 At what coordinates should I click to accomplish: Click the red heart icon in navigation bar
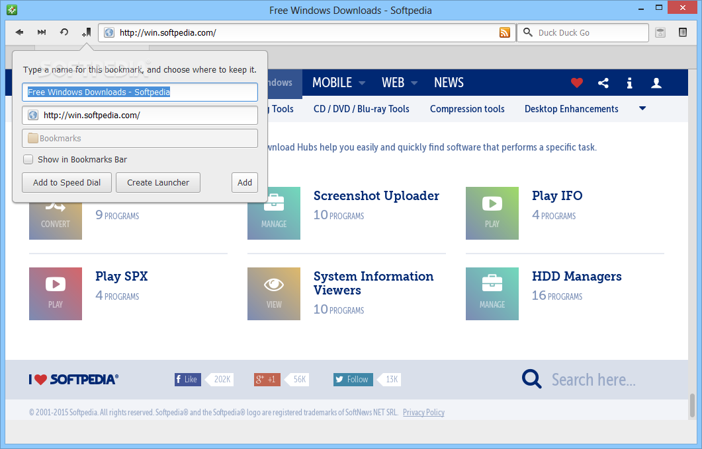(577, 83)
